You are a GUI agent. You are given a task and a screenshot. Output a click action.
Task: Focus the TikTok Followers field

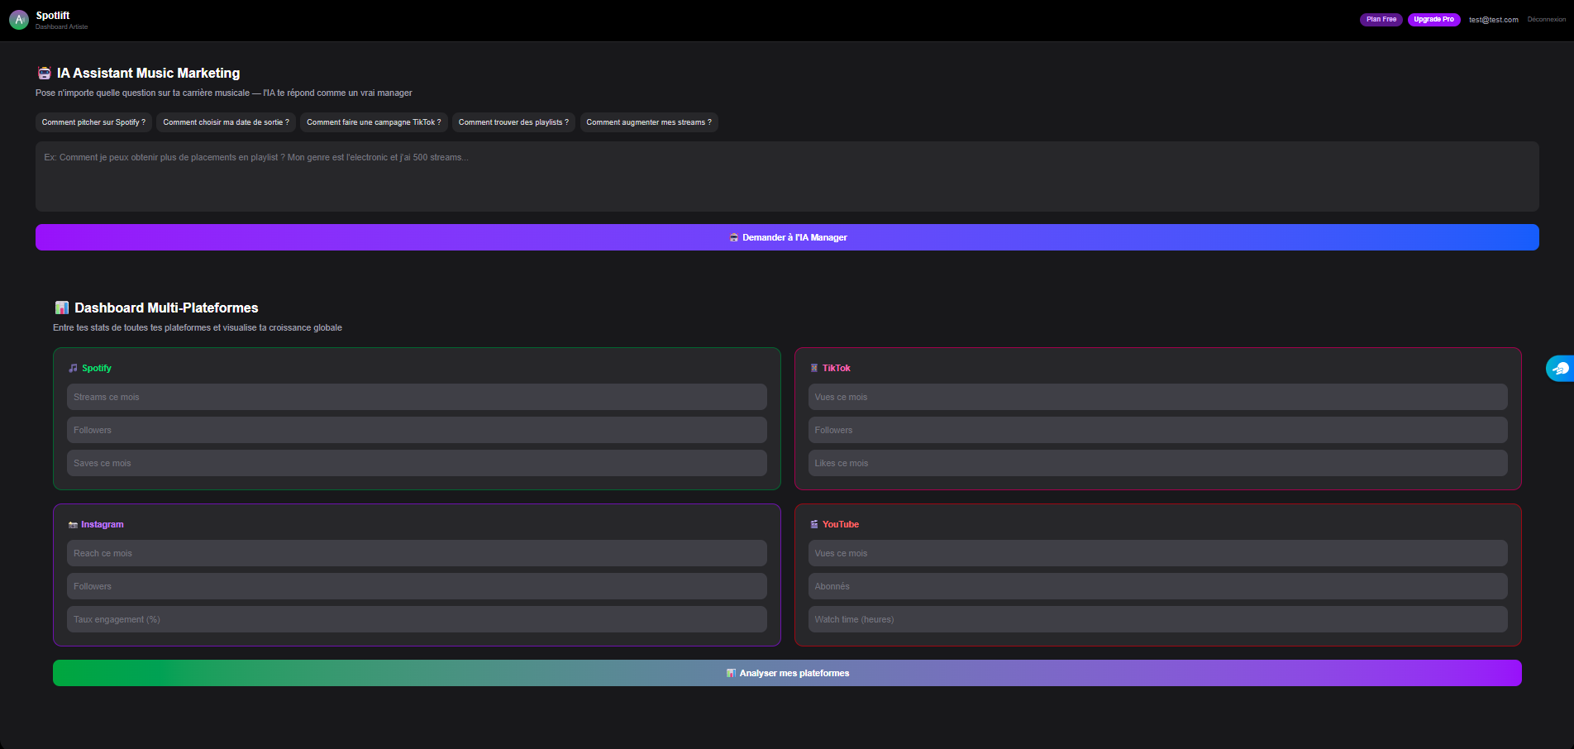[1157, 430]
